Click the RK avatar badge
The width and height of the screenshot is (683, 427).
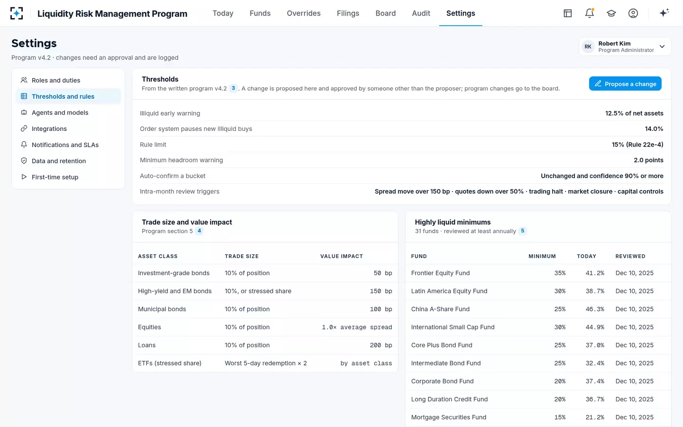588,46
